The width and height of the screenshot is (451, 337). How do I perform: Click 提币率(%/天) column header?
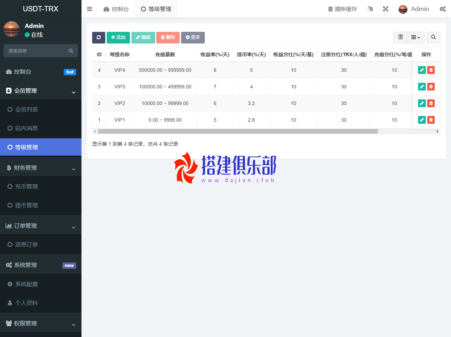pyautogui.click(x=252, y=55)
